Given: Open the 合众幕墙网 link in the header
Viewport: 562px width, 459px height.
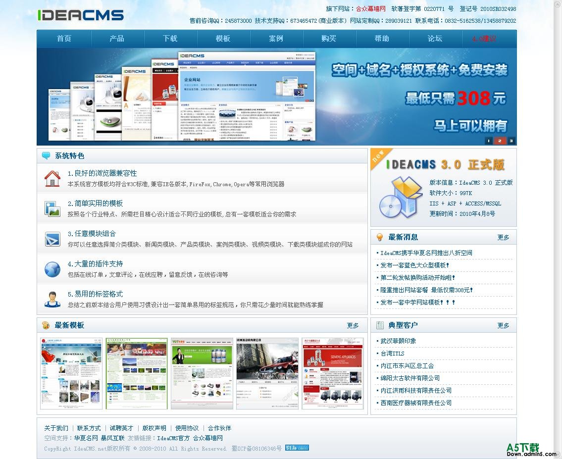Looking at the screenshot, I should 370,8.
